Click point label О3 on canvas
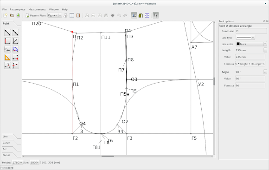 pos(134,79)
